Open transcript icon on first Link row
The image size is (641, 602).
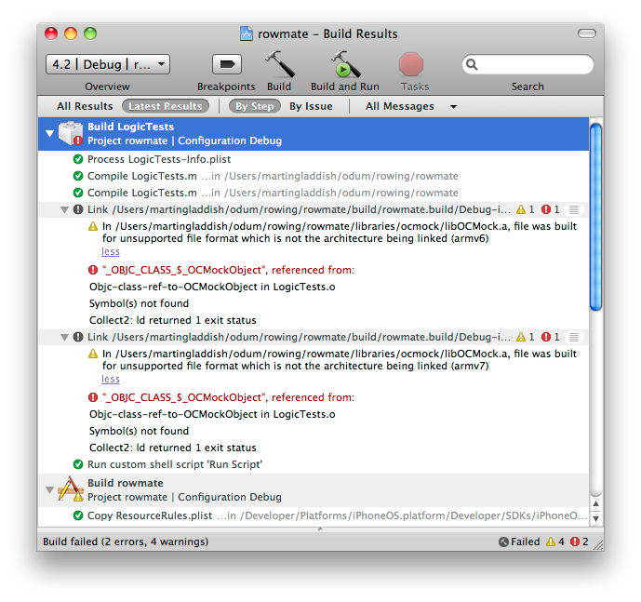coord(574,209)
